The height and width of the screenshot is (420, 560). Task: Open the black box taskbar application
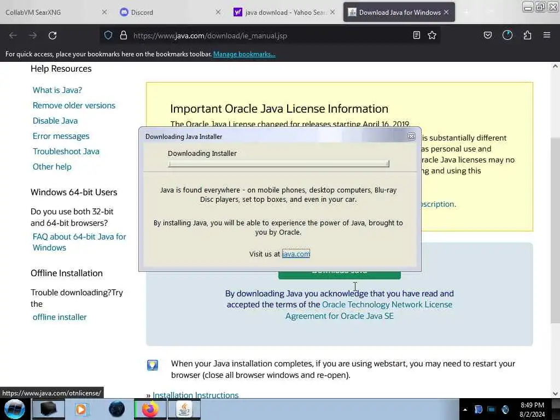point(48,409)
